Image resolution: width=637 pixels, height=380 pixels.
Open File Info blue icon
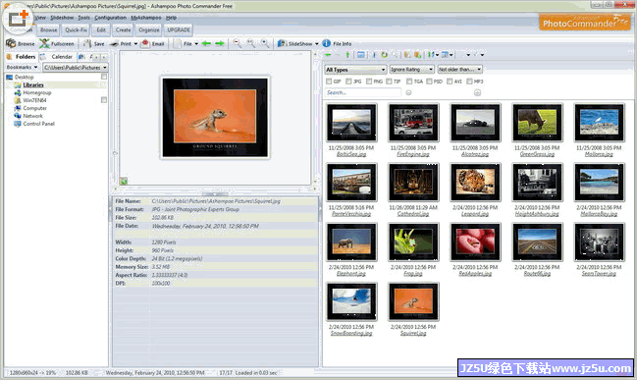pyautogui.click(x=326, y=43)
